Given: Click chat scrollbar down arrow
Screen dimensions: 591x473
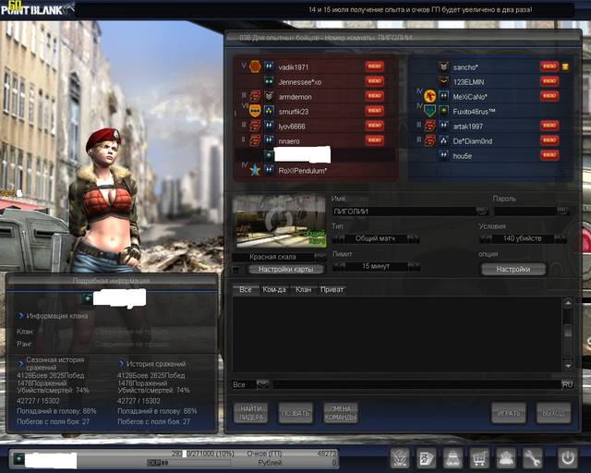Looking at the screenshot, I should (568, 365).
